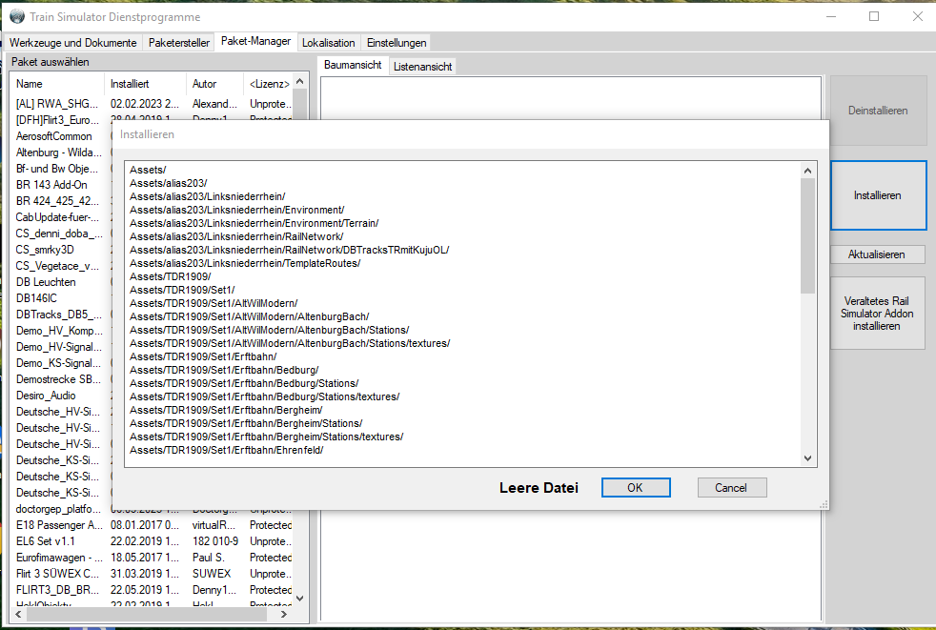Click author cell Paul S.
The height and width of the screenshot is (630, 936).
(209, 558)
